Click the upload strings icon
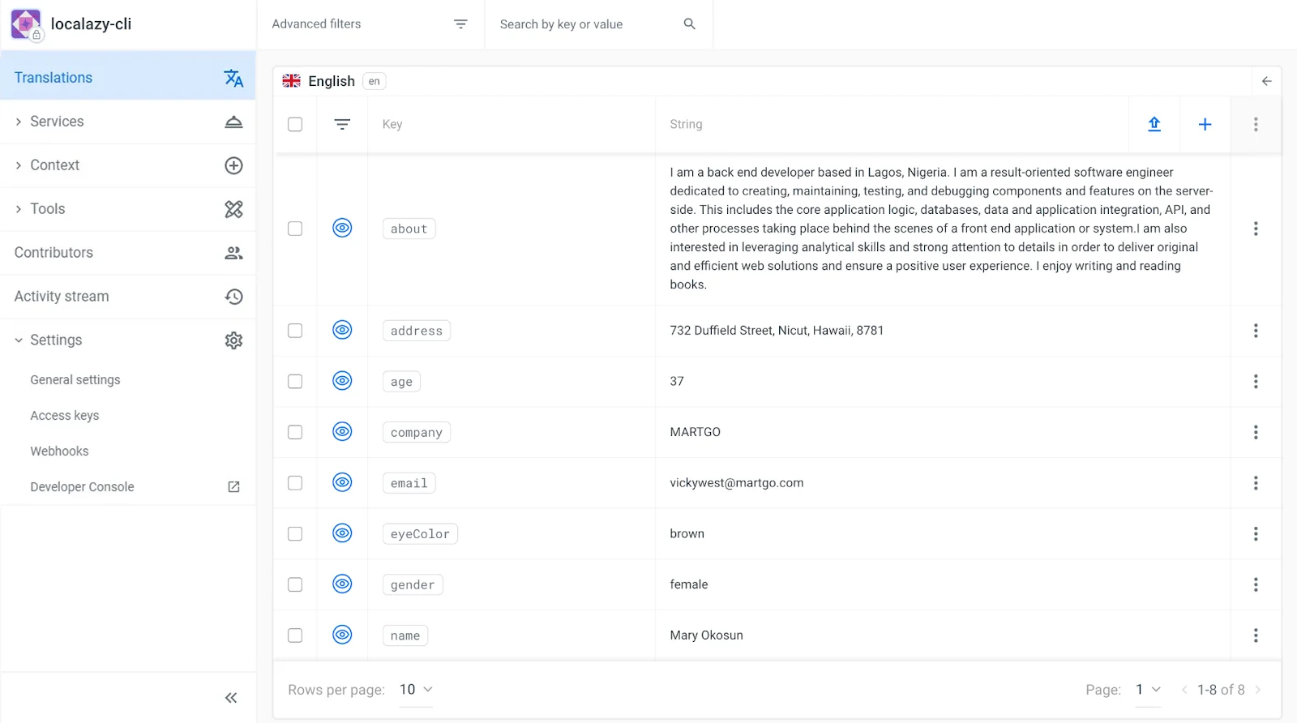1297x723 pixels. point(1154,124)
